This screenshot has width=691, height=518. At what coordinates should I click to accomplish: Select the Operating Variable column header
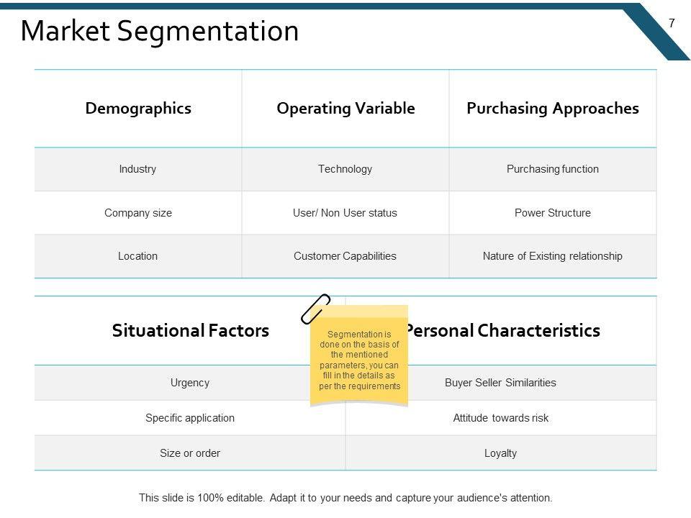tap(345, 109)
